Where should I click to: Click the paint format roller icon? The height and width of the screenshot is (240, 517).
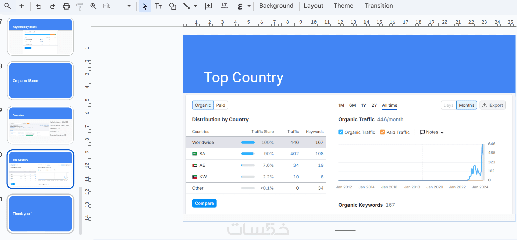(x=79, y=6)
